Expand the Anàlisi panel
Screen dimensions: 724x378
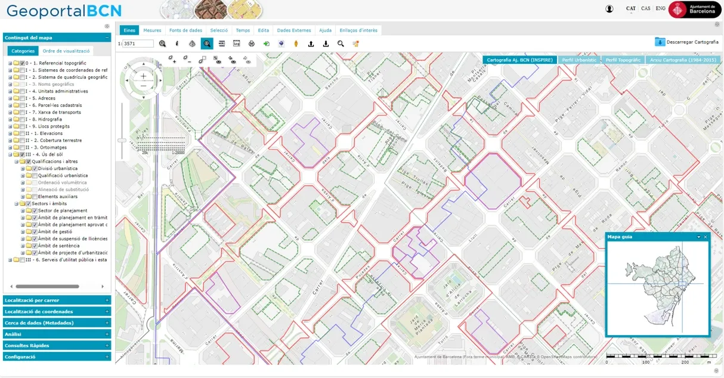pyautogui.click(x=57, y=334)
